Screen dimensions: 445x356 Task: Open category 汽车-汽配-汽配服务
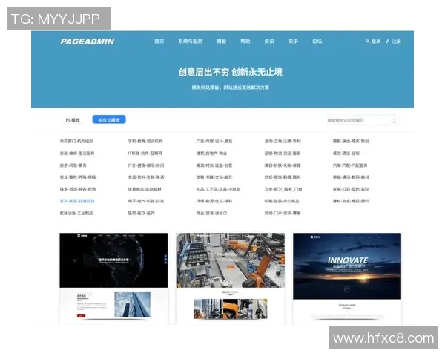tap(350, 165)
